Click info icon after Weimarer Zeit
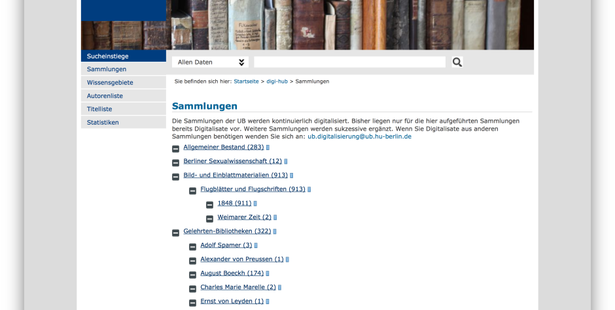This screenshot has height=310, width=615. [275, 217]
